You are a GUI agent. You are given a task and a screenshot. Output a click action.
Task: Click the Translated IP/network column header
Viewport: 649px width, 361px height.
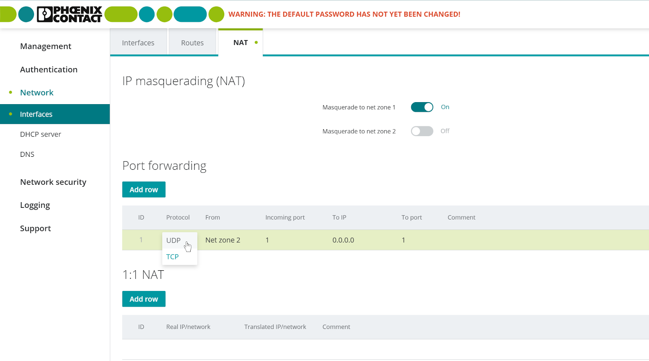pyautogui.click(x=275, y=327)
